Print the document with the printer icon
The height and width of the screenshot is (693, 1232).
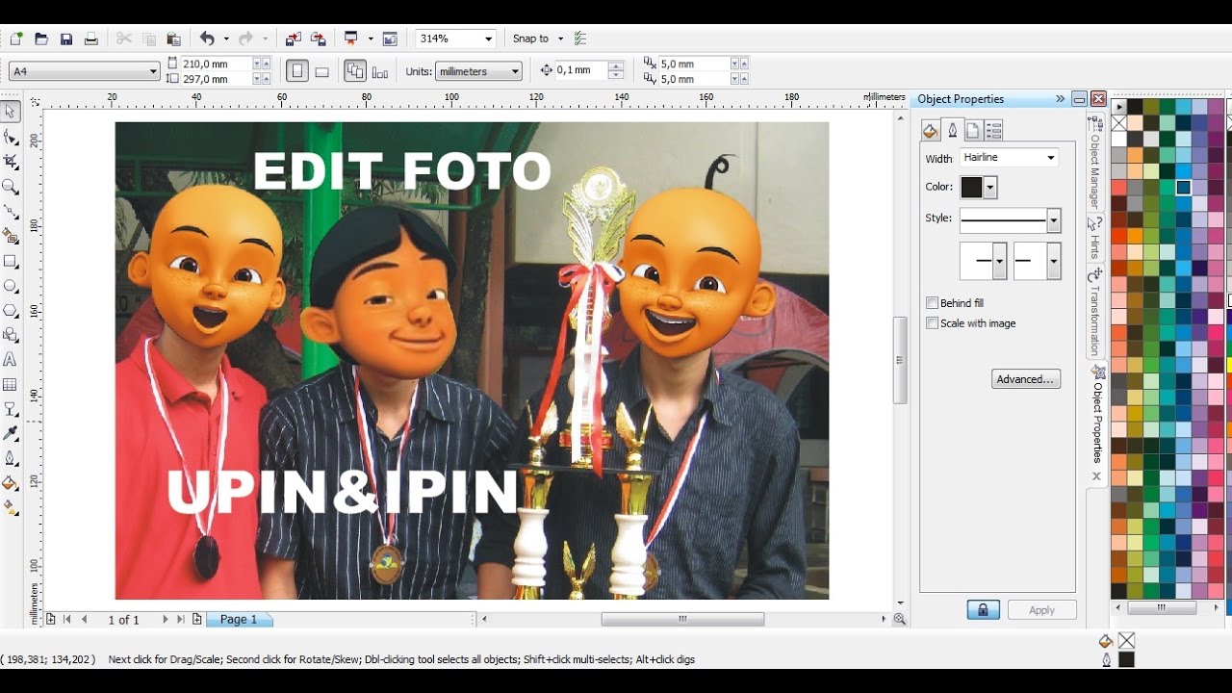90,38
